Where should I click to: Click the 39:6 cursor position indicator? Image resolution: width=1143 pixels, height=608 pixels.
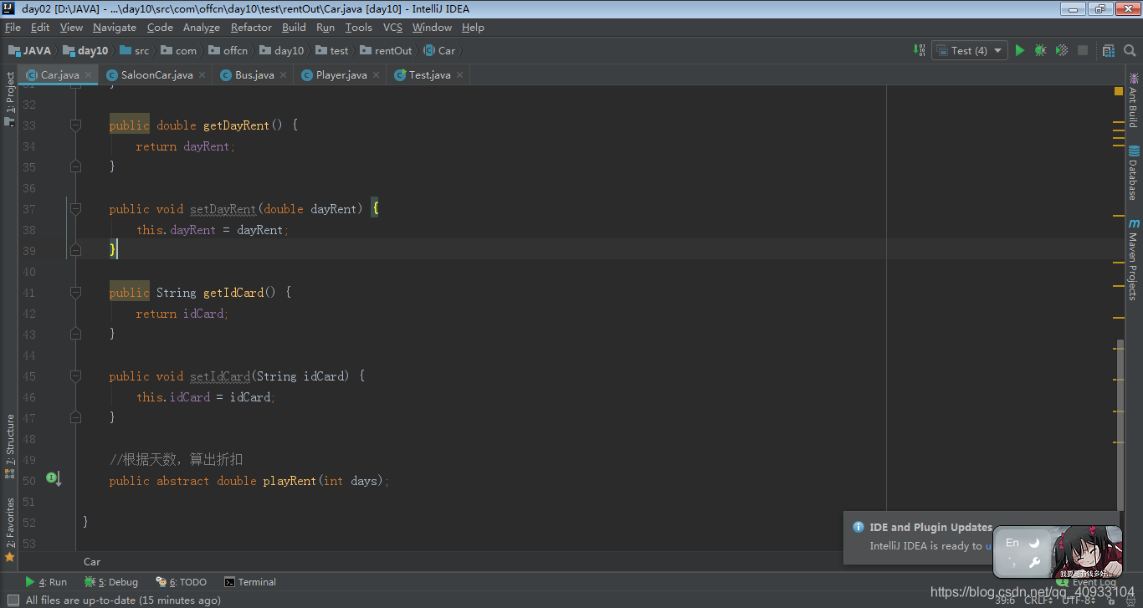[x=1004, y=600]
